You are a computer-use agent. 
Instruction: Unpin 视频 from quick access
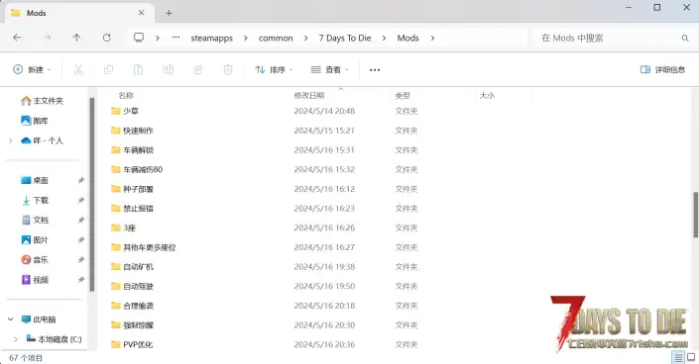[x=81, y=280]
